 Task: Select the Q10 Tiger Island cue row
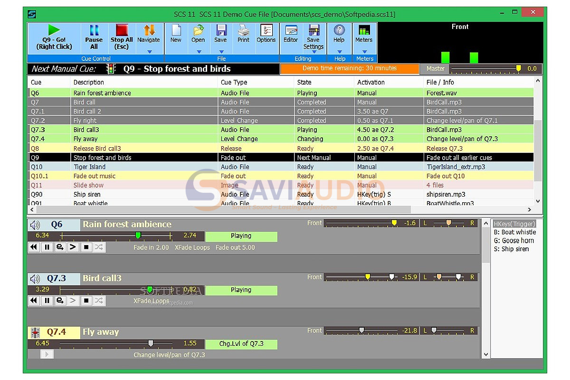pyautogui.click(x=281, y=167)
